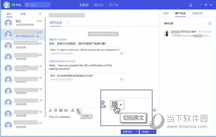Viewport: 216px width, 137px height.
Task: Open the 通讯录 tab
Action: 99,5
